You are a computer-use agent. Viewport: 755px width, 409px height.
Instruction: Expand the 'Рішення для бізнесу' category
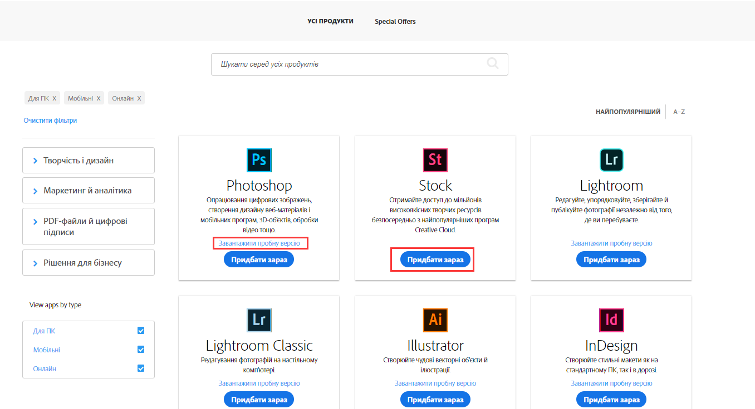coord(88,262)
